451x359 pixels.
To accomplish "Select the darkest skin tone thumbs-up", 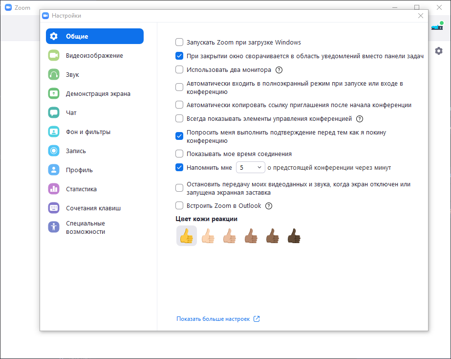I will click(294, 236).
